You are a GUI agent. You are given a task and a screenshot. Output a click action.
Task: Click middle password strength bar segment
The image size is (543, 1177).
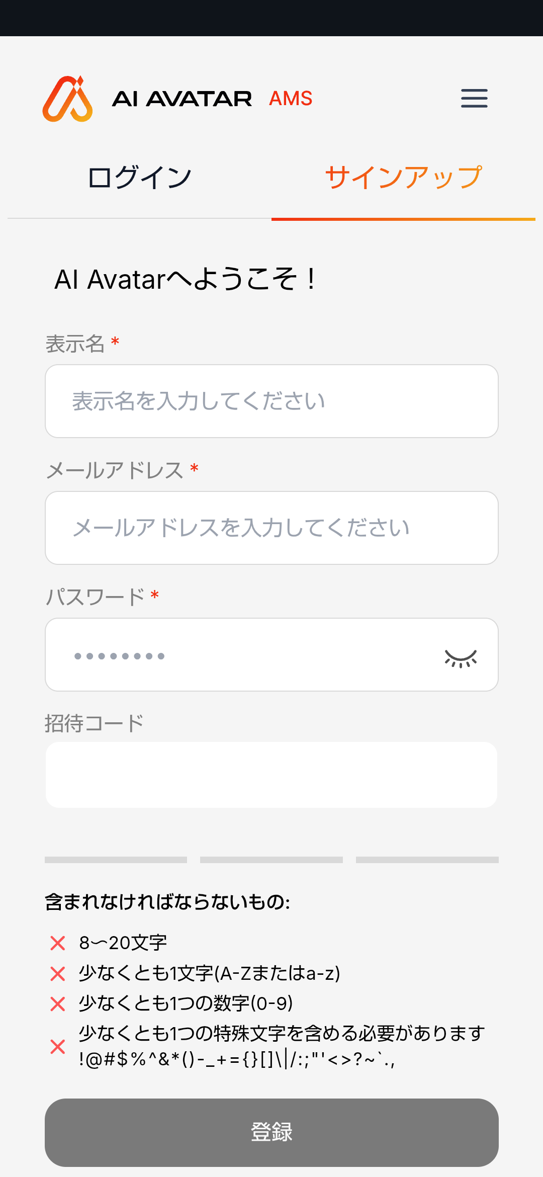click(271, 860)
